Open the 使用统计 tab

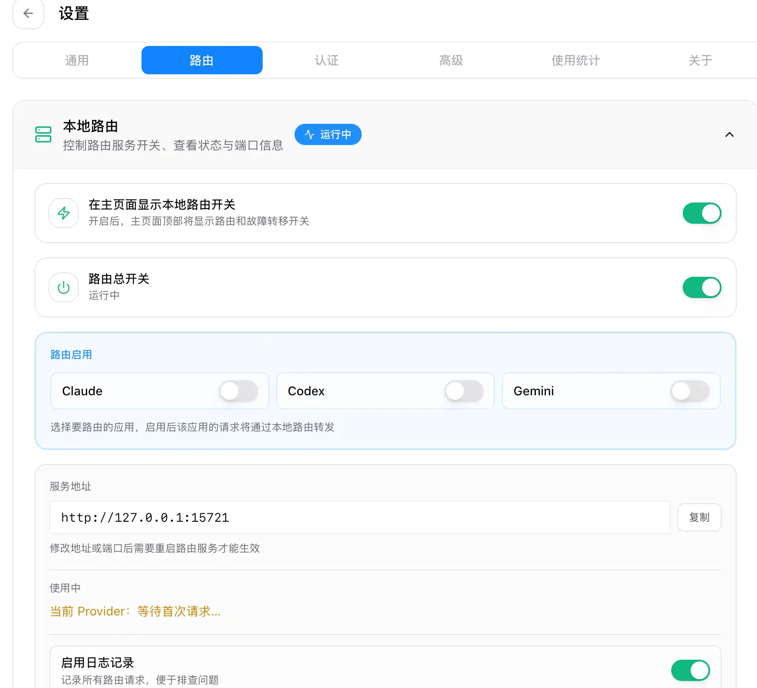pyautogui.click(x=576, y=60)
